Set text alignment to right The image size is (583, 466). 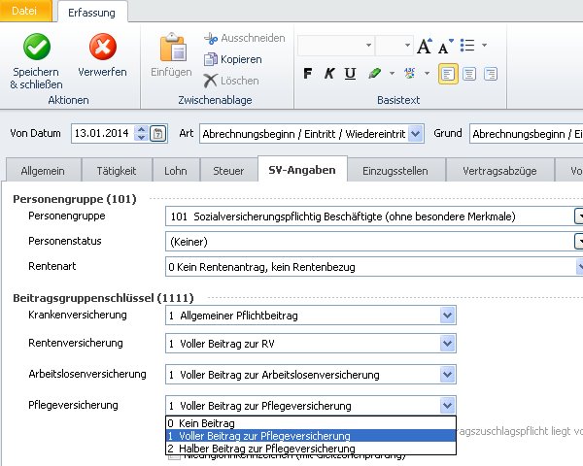[491, 74]
